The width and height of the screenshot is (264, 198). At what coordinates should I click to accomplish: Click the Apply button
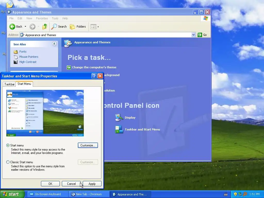coord(92,184)
